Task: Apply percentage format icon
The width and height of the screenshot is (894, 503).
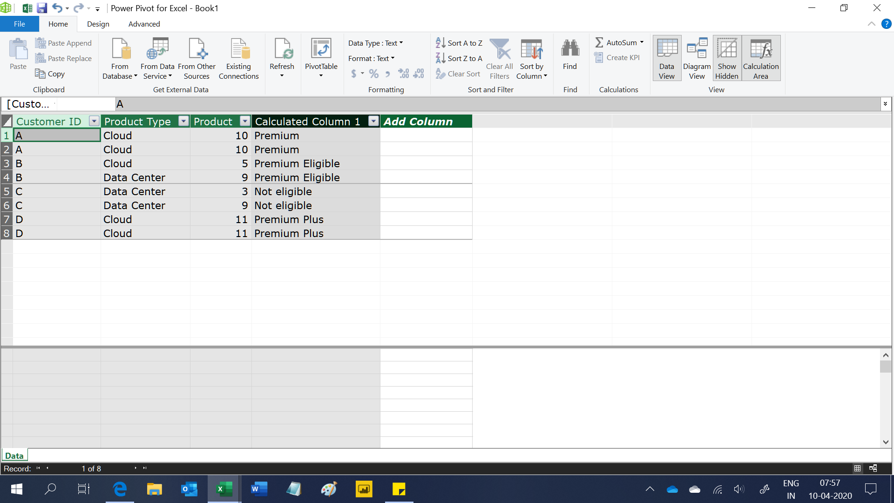Action: click(x=373, y=74)
